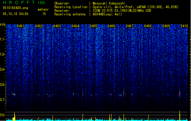Image resolution: width=191 pixels, height=121 pixels.
Task: Click the 0407 time marker
Action: coord(130,26)
